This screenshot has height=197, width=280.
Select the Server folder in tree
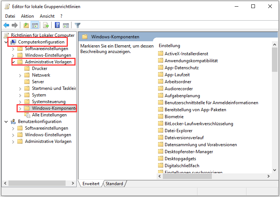(38, 82)
